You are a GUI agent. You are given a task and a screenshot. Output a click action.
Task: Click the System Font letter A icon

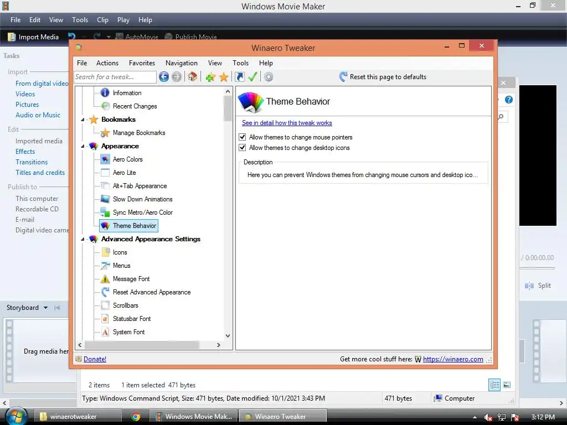point(105,332)
